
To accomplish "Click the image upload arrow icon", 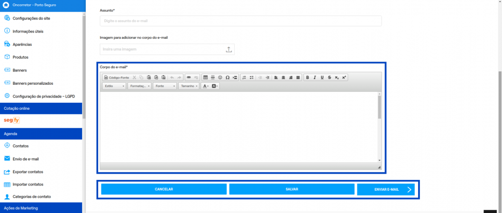I will 228,49.
